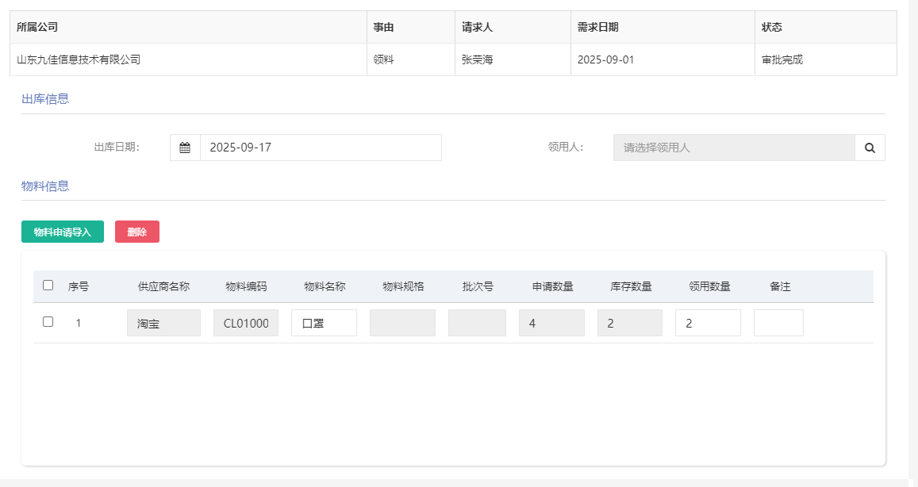Viewport: 918px width, 487px height.
Task: Click the magnifier search icon for 领用人
Action: [870, 148]
